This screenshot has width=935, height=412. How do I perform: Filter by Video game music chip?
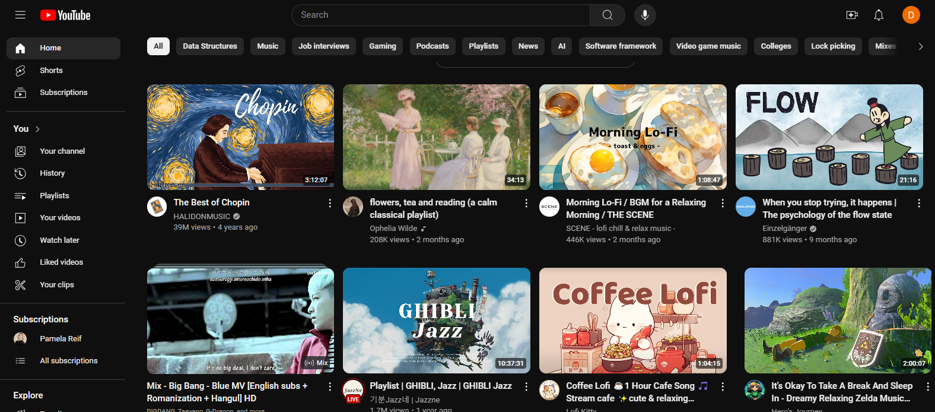708,46
